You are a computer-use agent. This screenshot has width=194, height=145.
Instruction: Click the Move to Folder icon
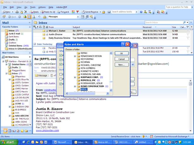tap(21, 12)
